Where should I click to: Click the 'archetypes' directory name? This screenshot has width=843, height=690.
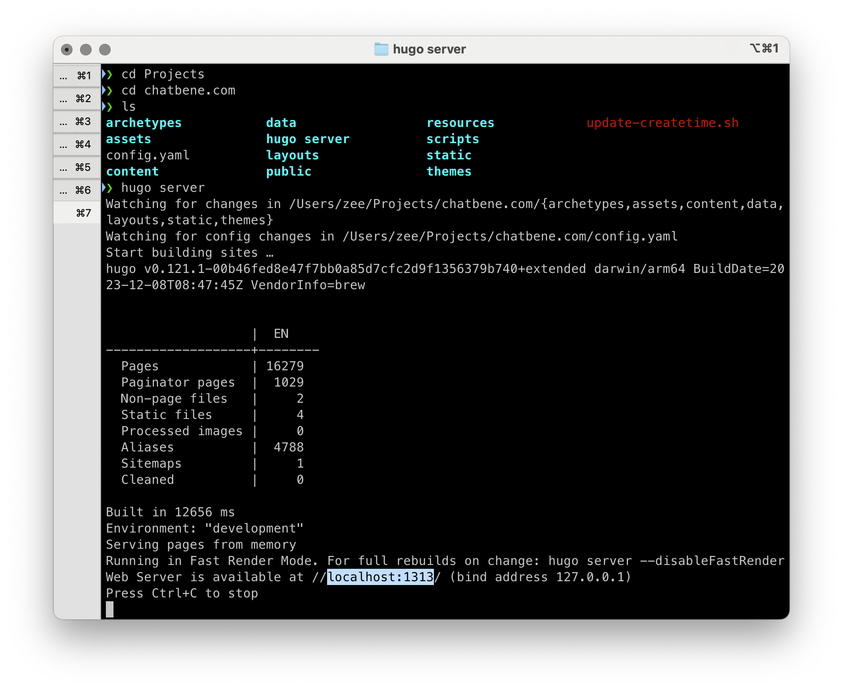click(x=144, y=123)
